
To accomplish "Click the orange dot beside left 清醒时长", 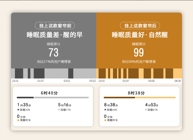I will (x=18, y=120).
